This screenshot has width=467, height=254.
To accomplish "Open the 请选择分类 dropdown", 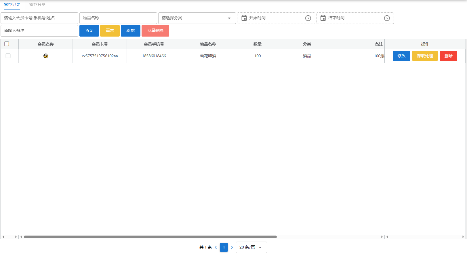I will (197, 18).
